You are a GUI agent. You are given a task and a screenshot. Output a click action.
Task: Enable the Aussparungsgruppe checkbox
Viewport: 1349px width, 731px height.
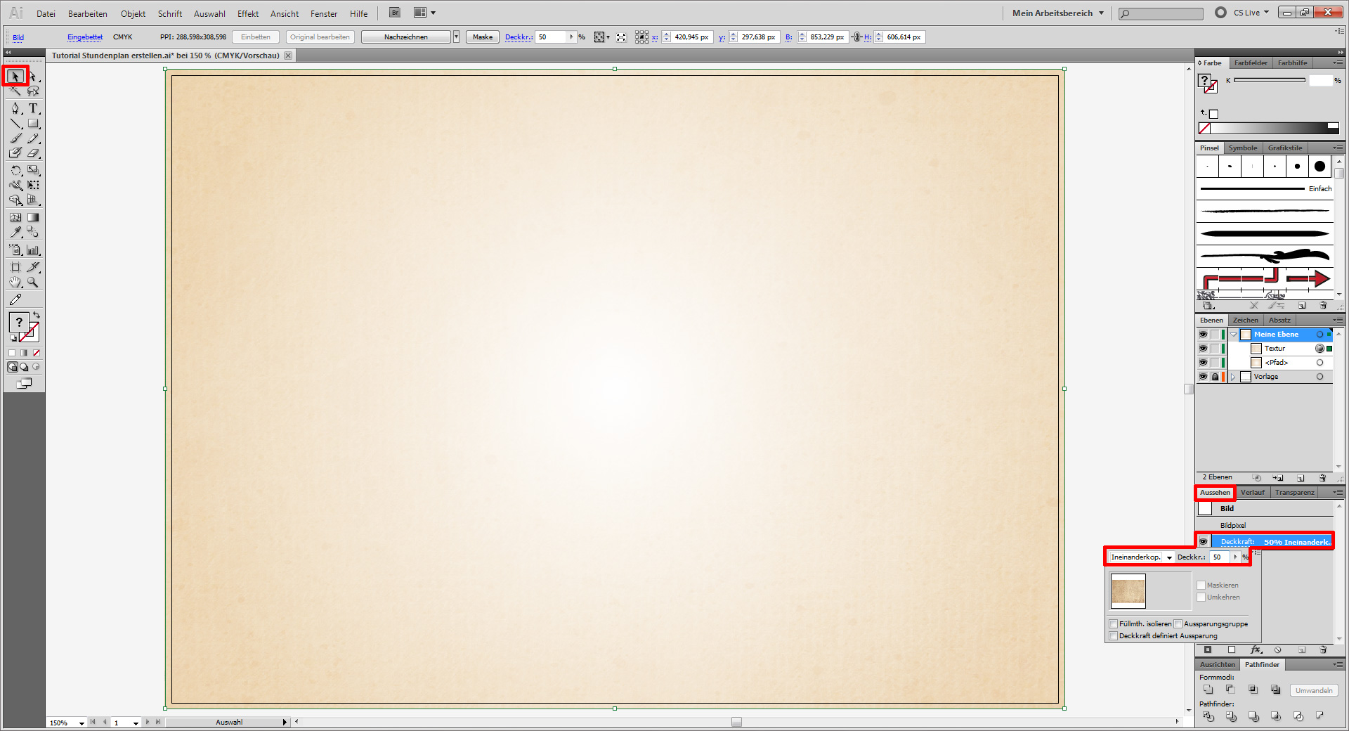coord(1178,624)
